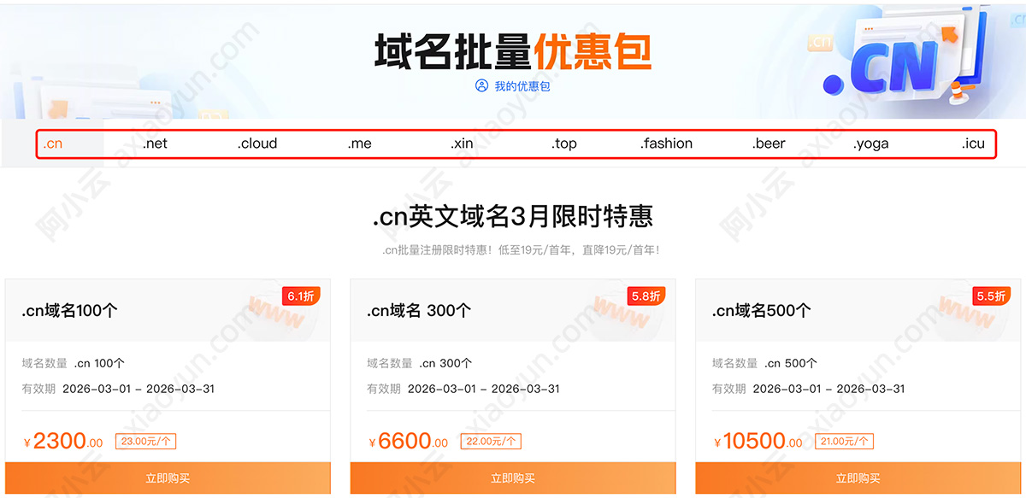
Task: Select the .beer tab
Action: click(769, 144)
